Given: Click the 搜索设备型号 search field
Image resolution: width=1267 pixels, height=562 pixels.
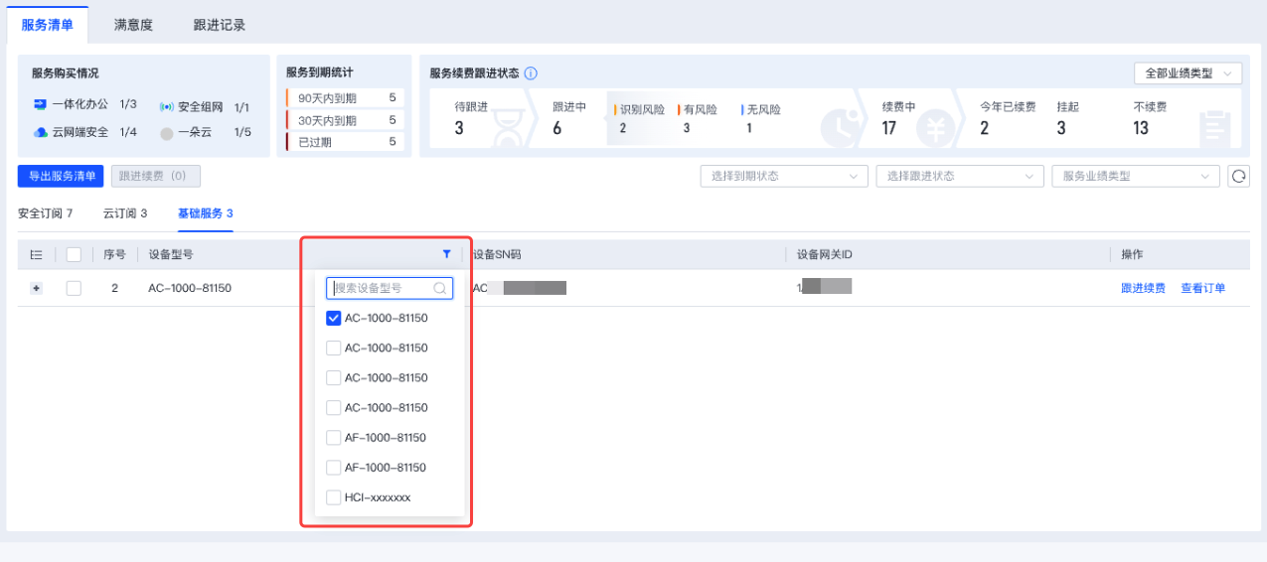Looking at the screenshot, I should [381, 288].
